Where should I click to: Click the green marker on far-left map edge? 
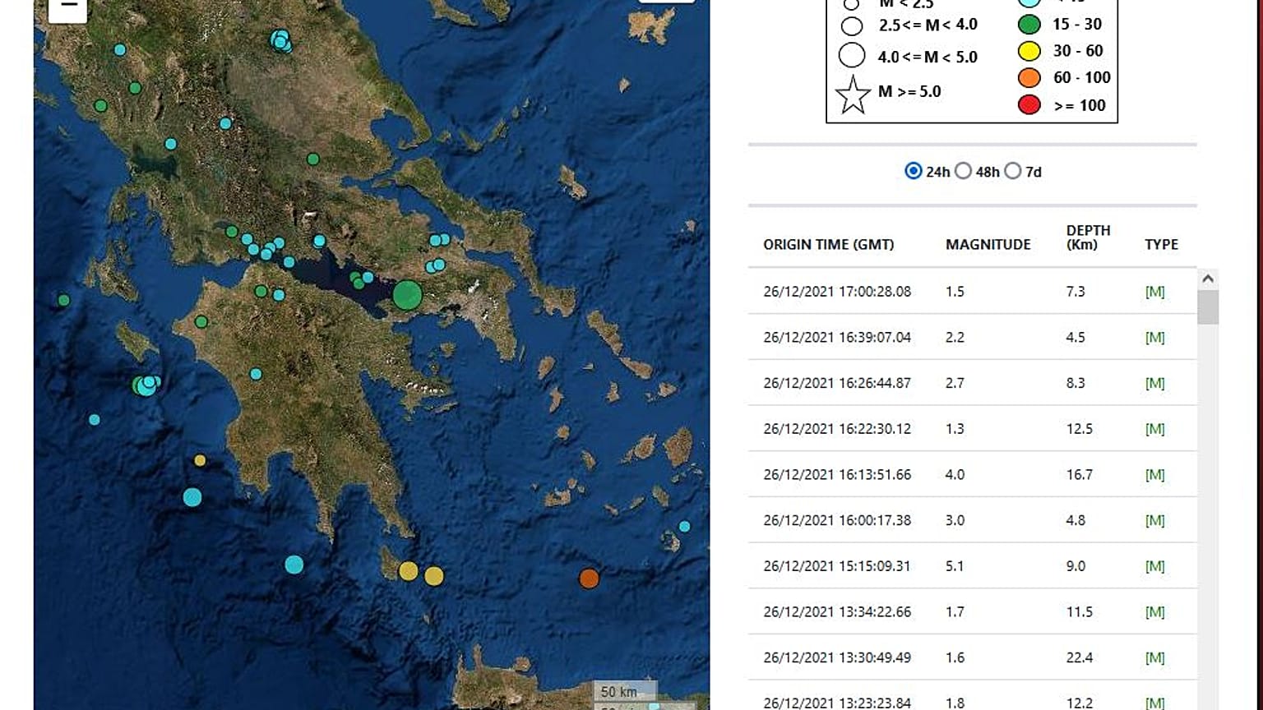63,301
